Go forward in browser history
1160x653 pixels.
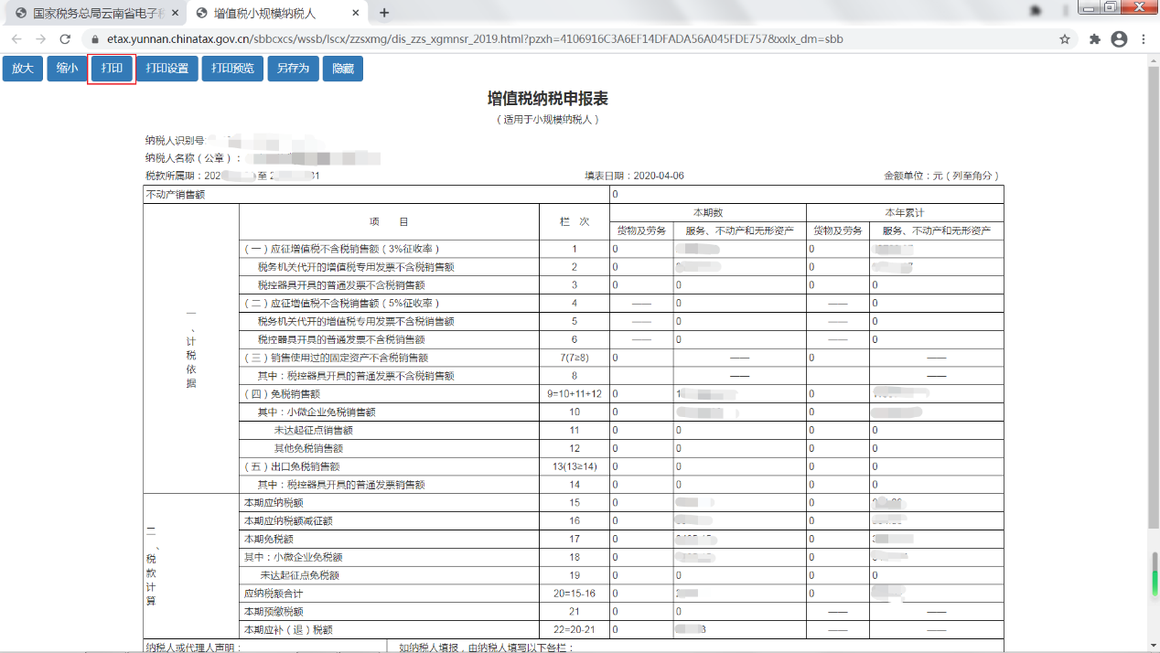40,39
